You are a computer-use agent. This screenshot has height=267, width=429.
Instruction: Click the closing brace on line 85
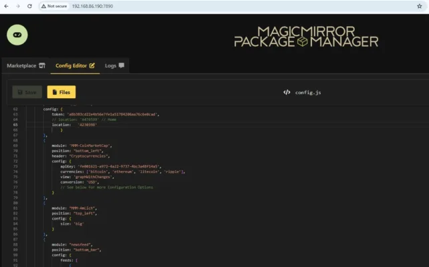click(x=53, y=229)
